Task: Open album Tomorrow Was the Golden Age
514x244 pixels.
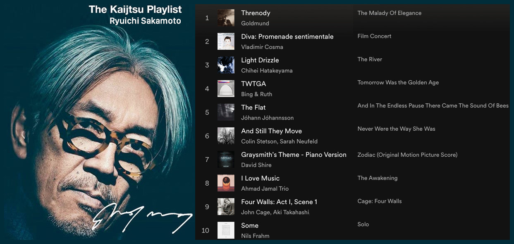Action: 398,82
